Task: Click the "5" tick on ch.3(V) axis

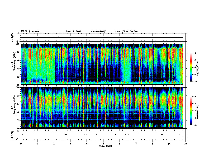Action: 18,131
